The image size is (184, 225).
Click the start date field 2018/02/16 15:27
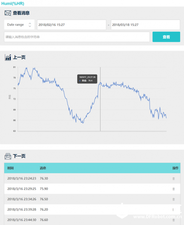click(x=72, y=25)
